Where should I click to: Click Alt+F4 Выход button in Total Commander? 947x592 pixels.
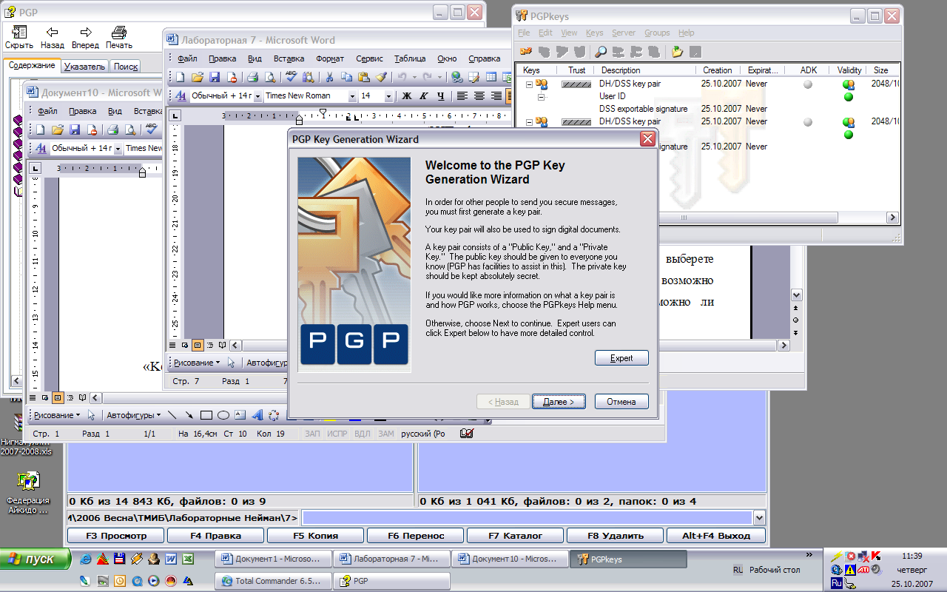(x=716, y=536)
